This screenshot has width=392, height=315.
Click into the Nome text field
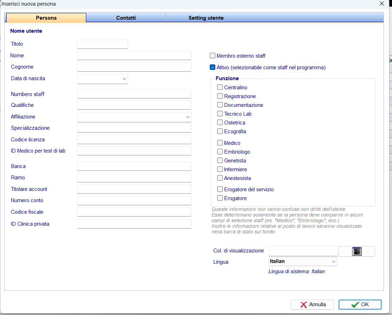click(x=134, y=56)
